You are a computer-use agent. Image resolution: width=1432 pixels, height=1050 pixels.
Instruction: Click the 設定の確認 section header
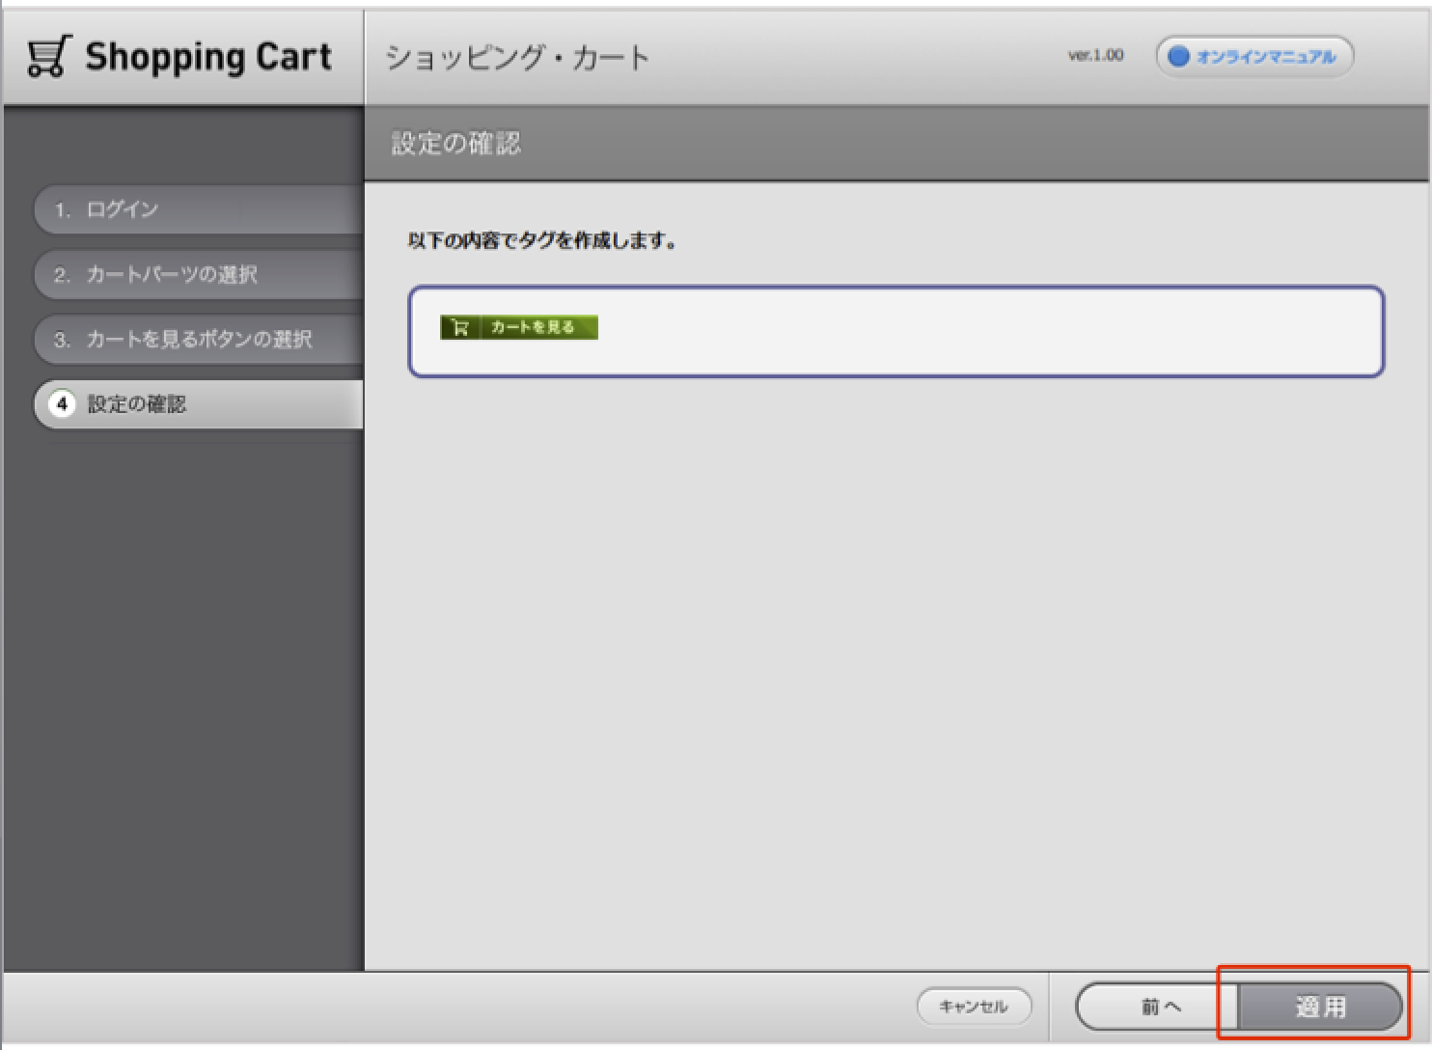456,144
